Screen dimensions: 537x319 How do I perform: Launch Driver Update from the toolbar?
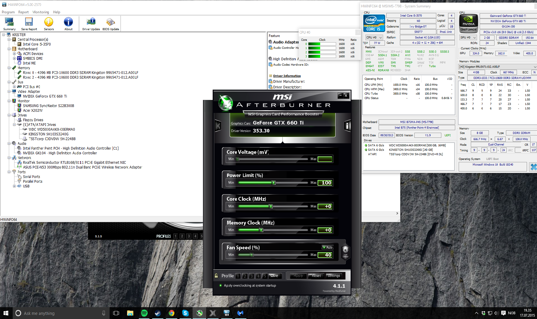(91, 24)
